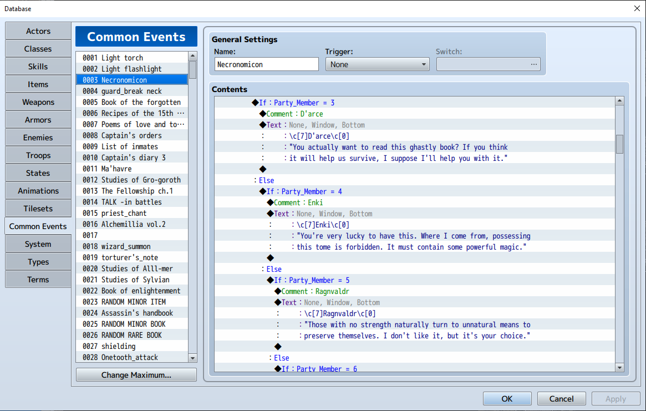The height and width of the screenshot is (411, 646).
Task: Switch to the Actors tab
Action: click(x=38, y=31)
